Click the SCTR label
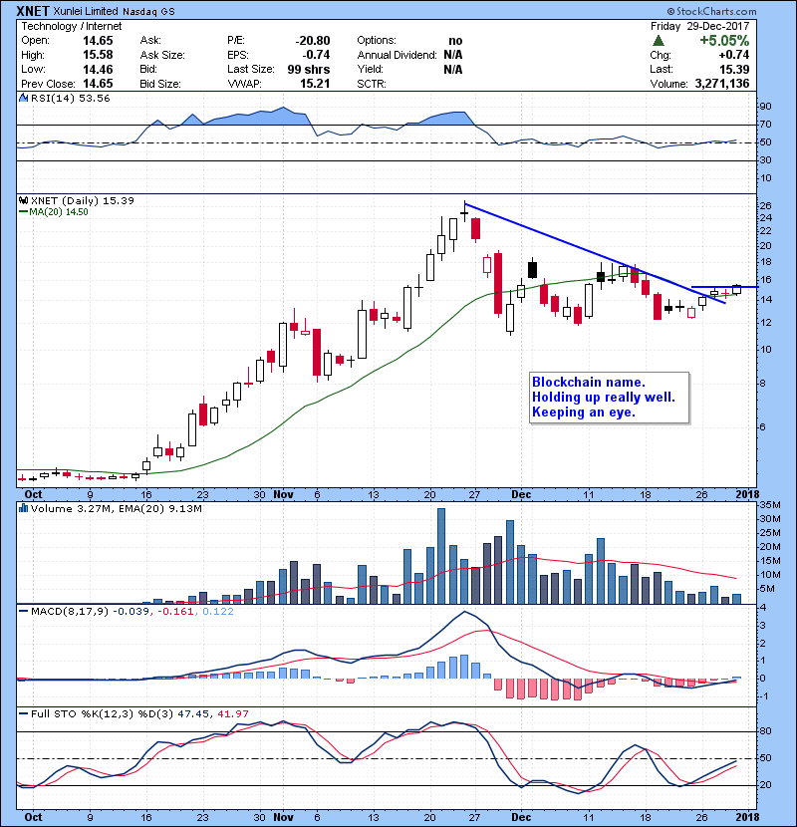The width and height of the screenshot is (797, 827). pos(372,84)
